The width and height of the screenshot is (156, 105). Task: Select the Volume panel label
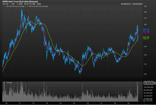click(x=9, y=83)
